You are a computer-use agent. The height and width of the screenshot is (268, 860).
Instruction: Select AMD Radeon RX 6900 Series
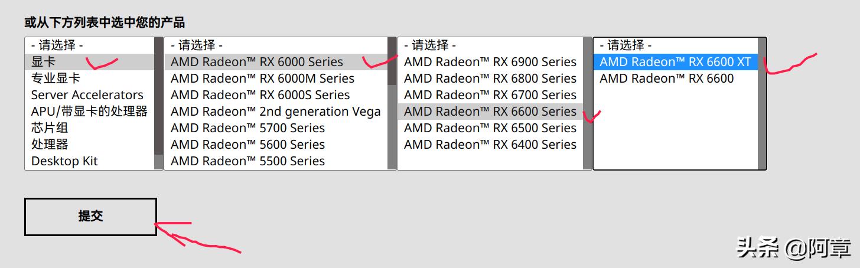tap(490, 62)
